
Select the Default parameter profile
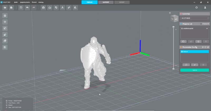coord(195,52)
